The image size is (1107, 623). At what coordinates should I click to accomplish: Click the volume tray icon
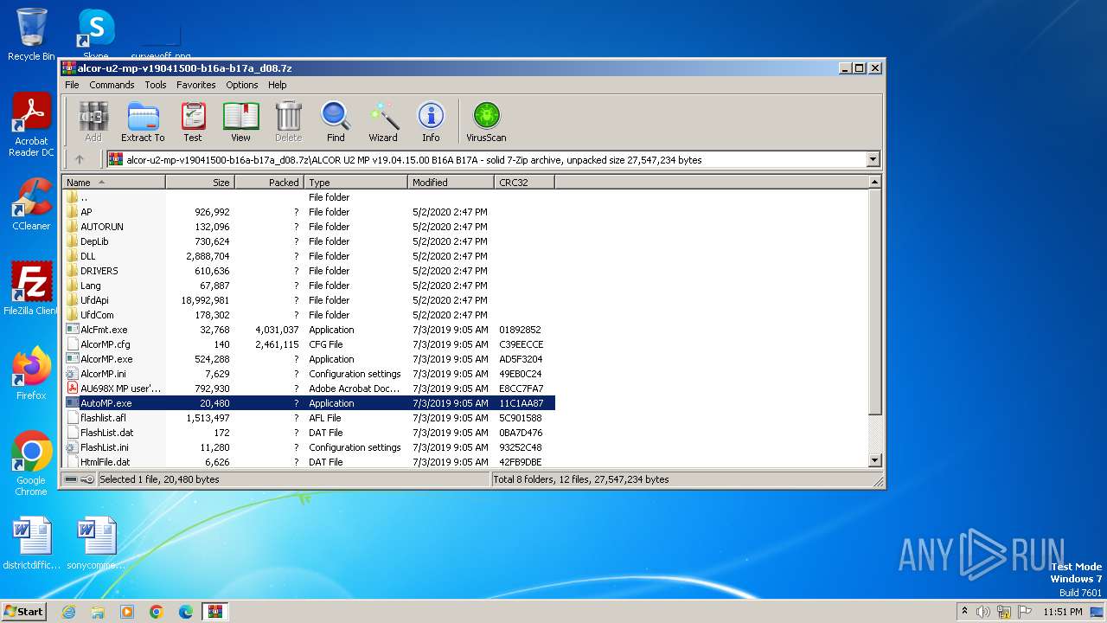point(983,612)
